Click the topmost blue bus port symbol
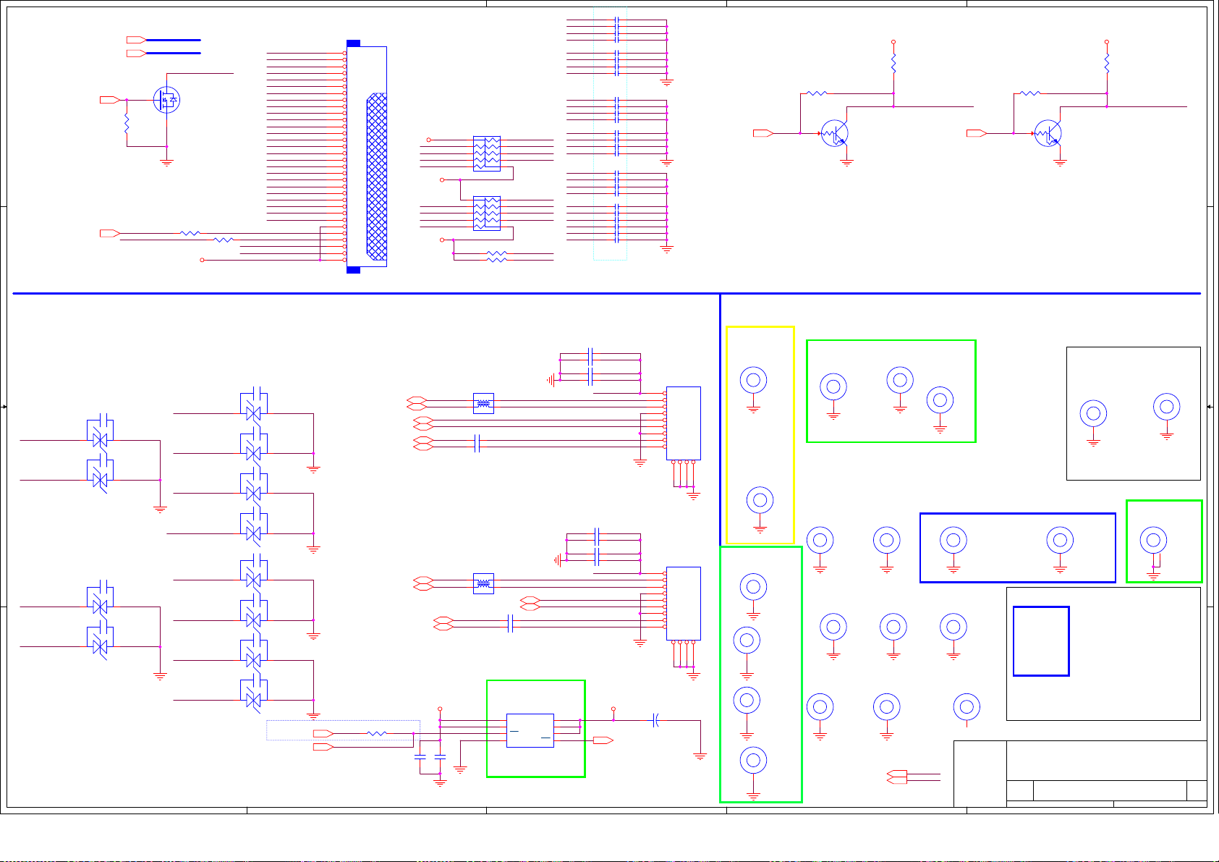Viewport: 1219px width, 862px height. (x=137, y=40)
